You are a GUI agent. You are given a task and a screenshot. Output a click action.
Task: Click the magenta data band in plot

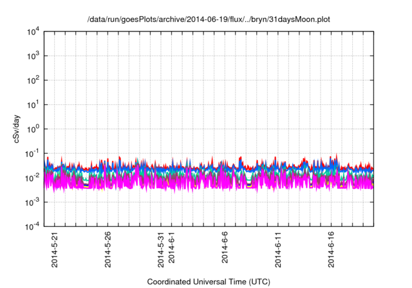click(x=193, y=182)
